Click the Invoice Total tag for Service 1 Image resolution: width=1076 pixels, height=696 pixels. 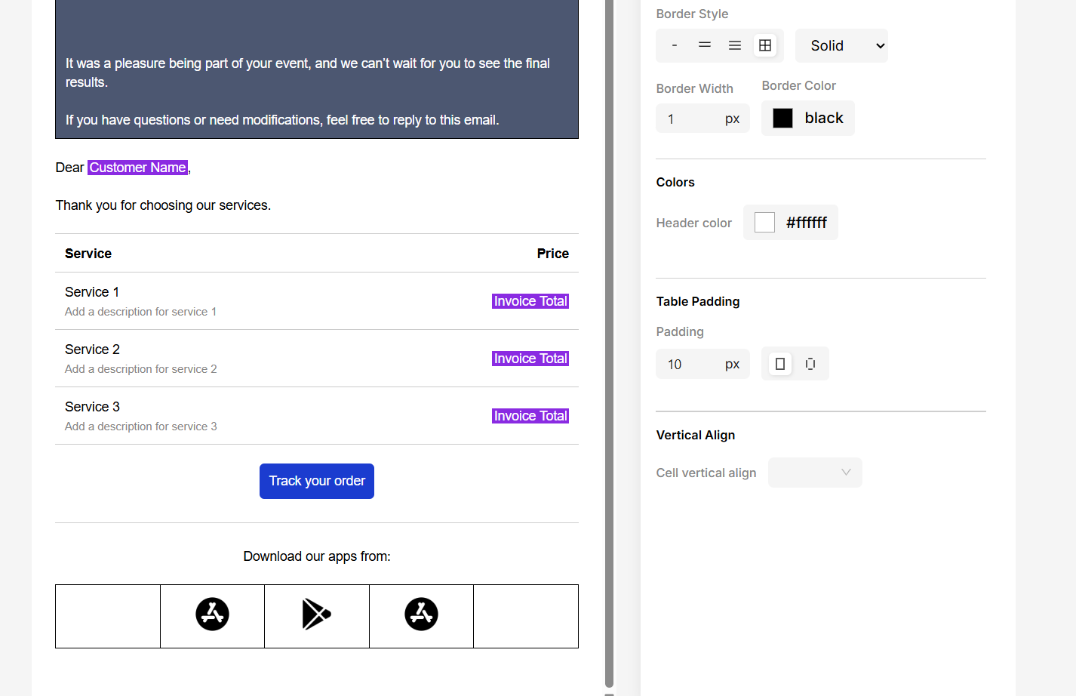click(x=530, y=300)
